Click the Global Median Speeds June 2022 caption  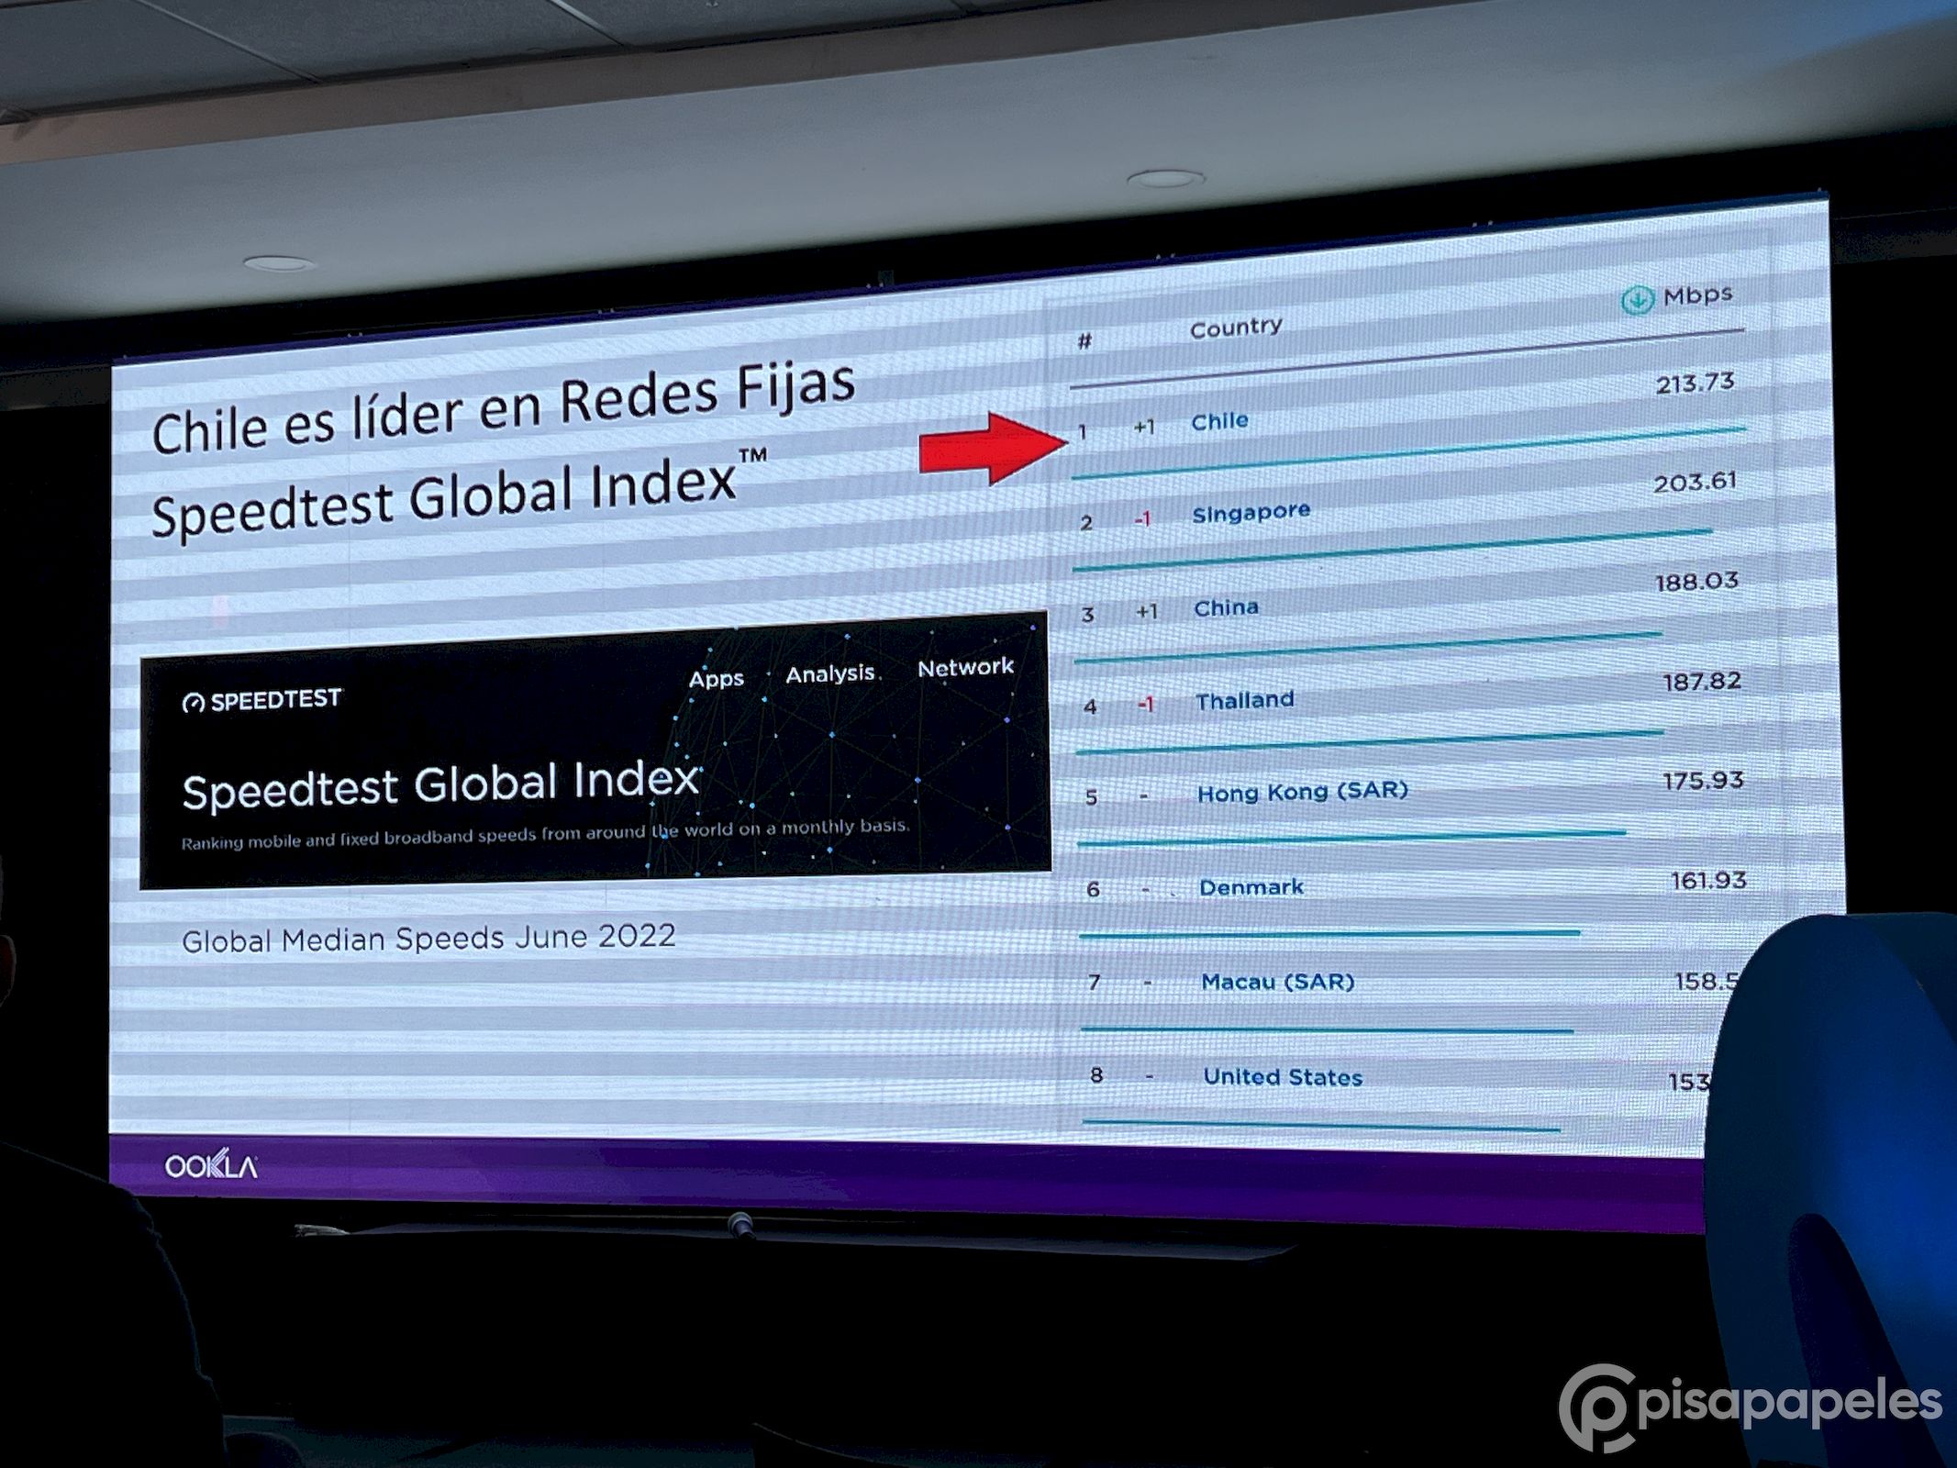pos(428,939)
